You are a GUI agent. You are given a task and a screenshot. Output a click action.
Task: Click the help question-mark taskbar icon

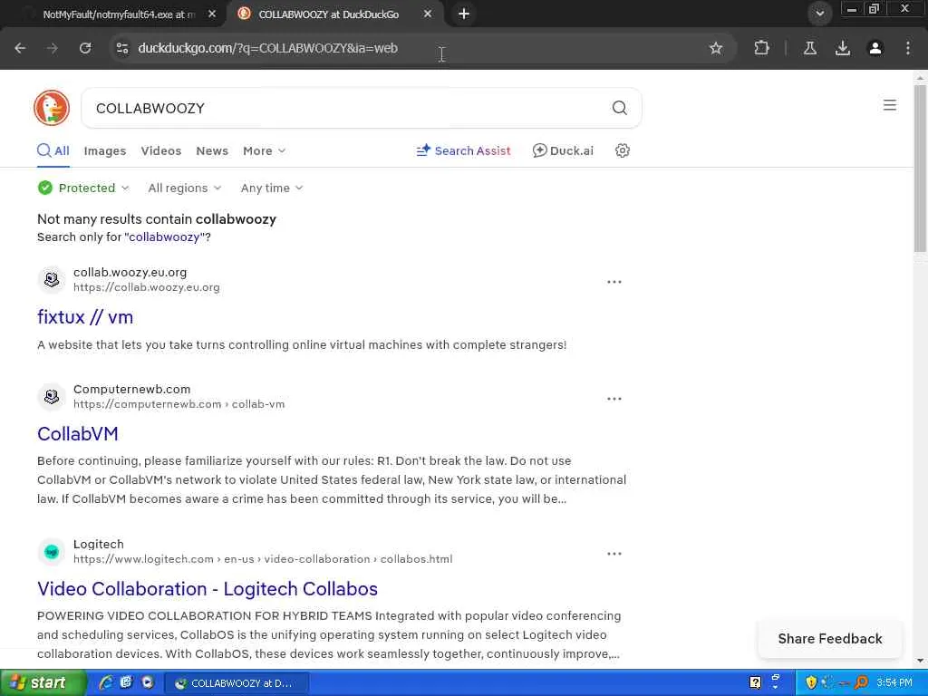[755, 683]
